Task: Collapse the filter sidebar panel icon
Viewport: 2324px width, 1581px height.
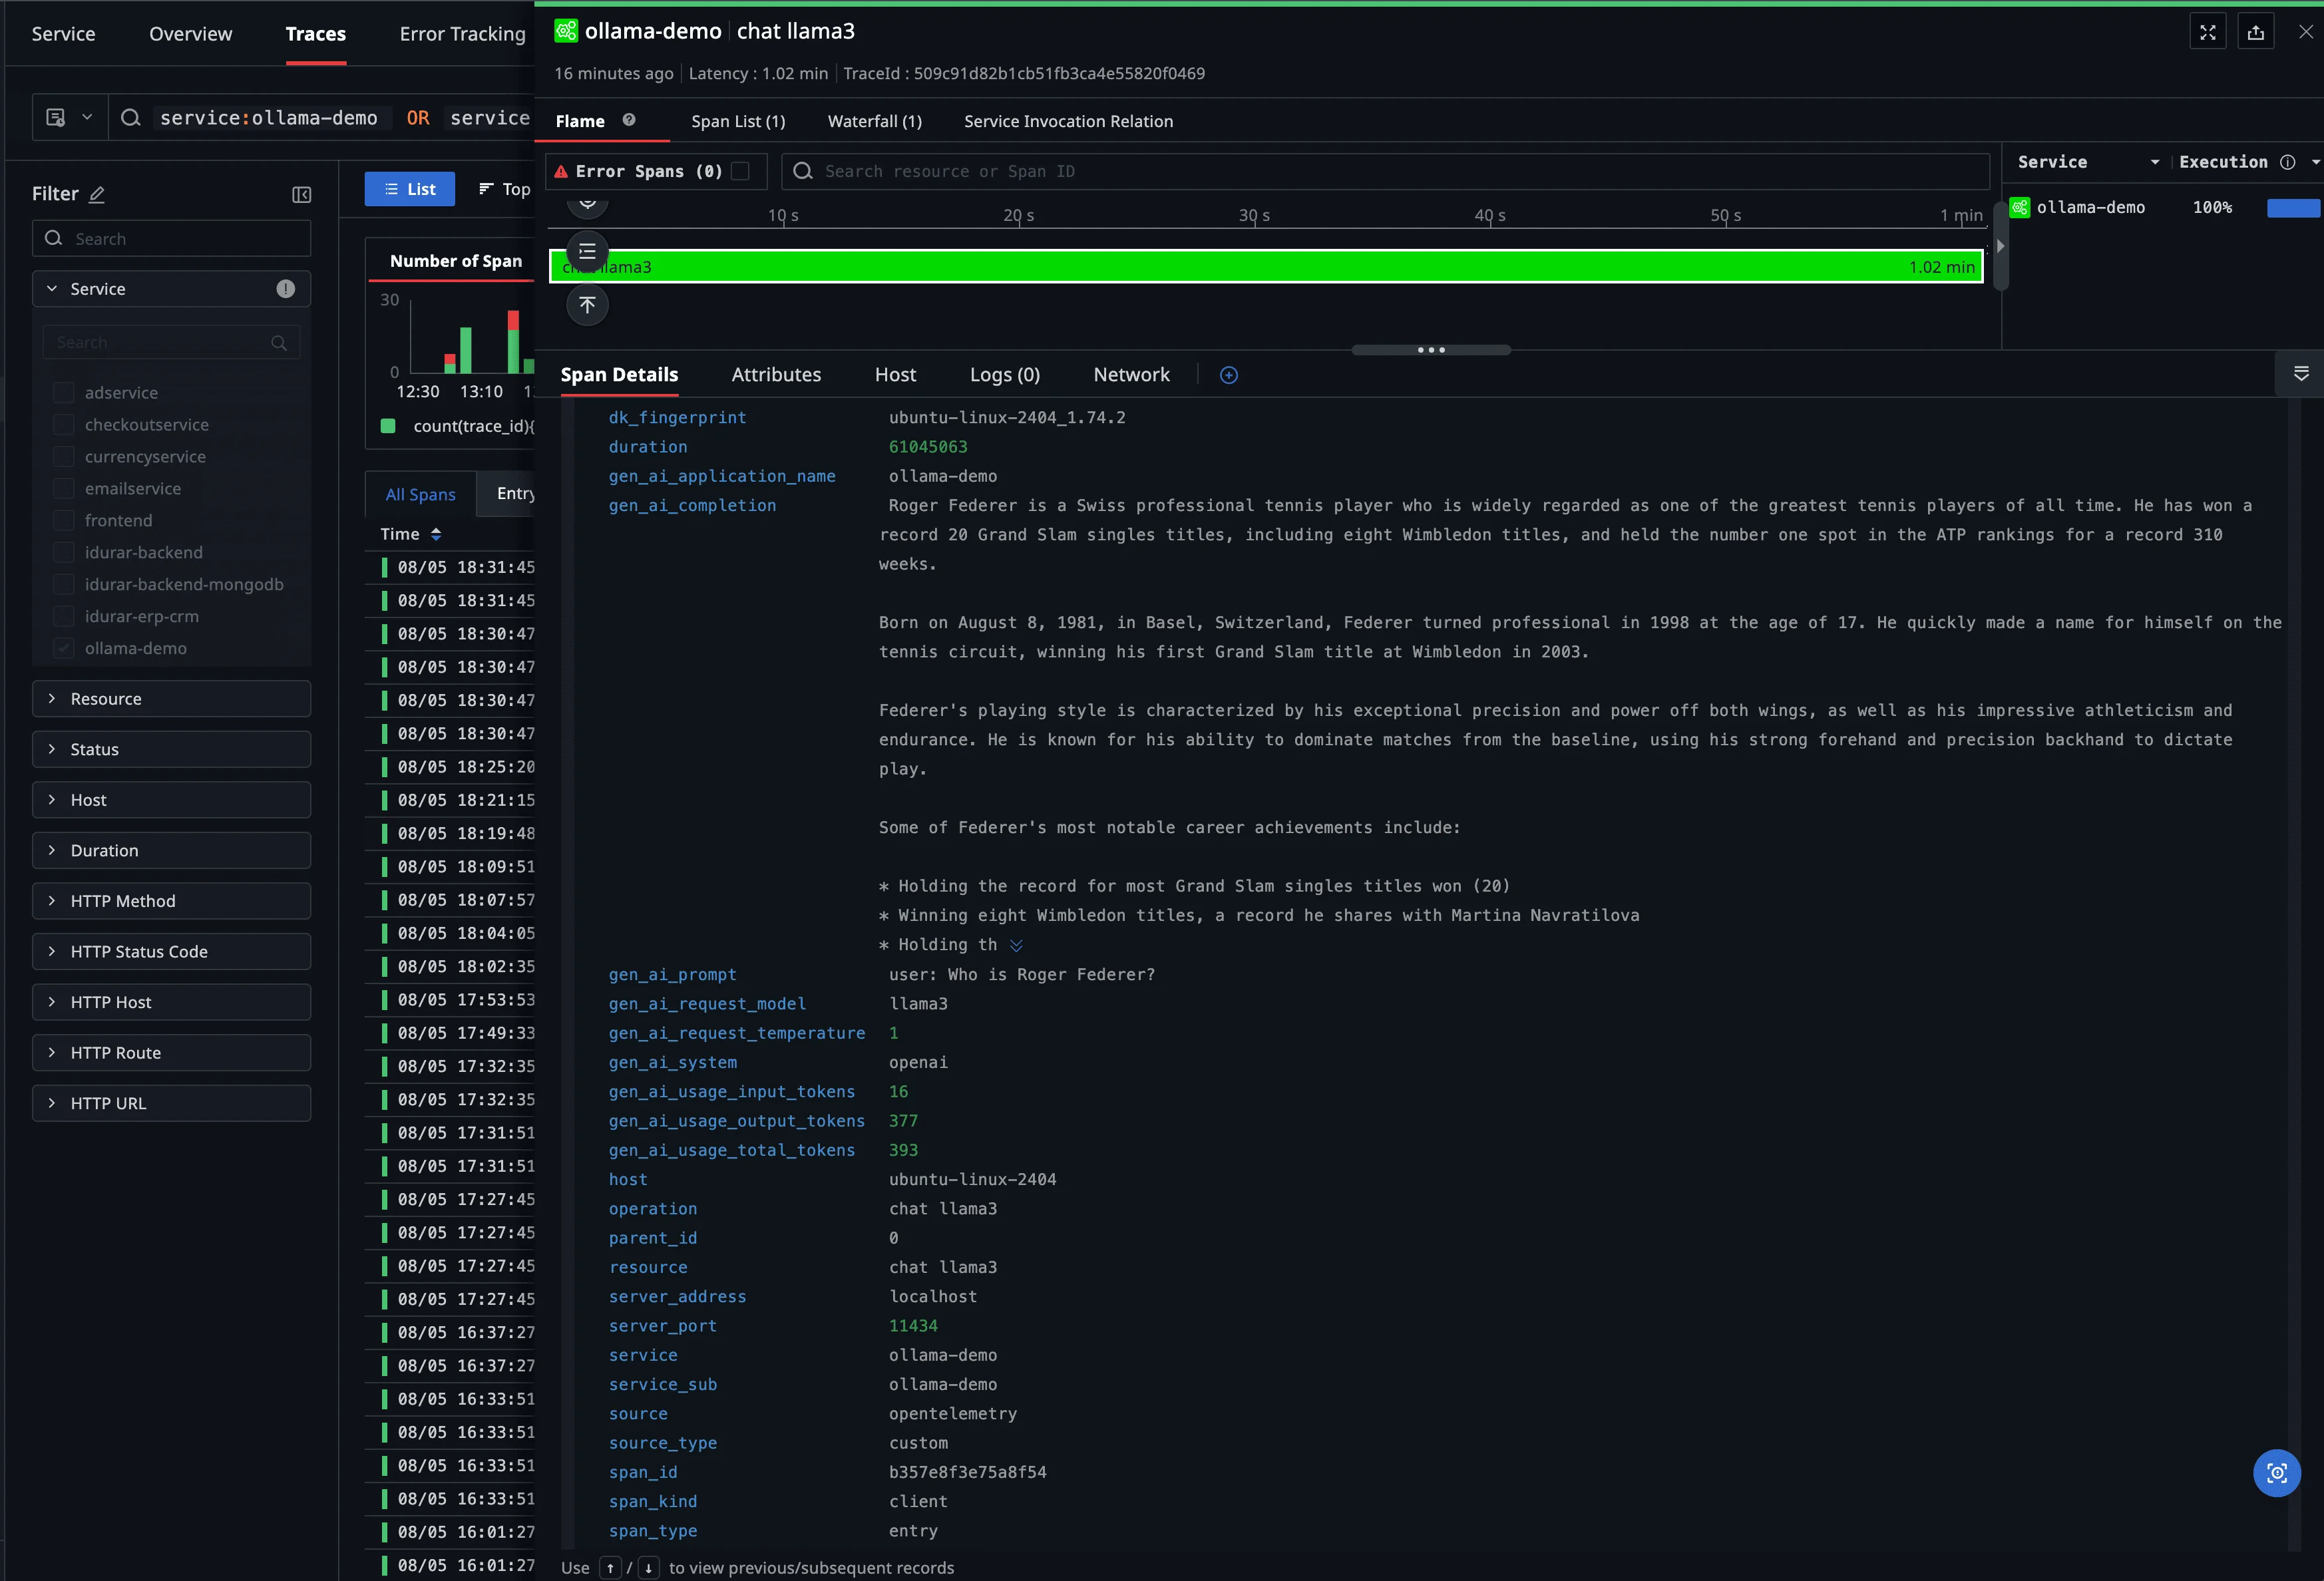Action: (301, 194)
